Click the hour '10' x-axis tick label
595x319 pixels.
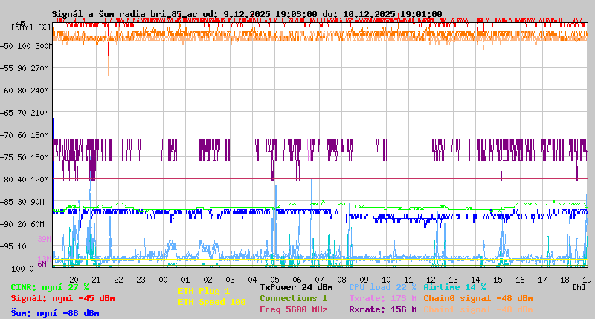(x=386, y=280)
